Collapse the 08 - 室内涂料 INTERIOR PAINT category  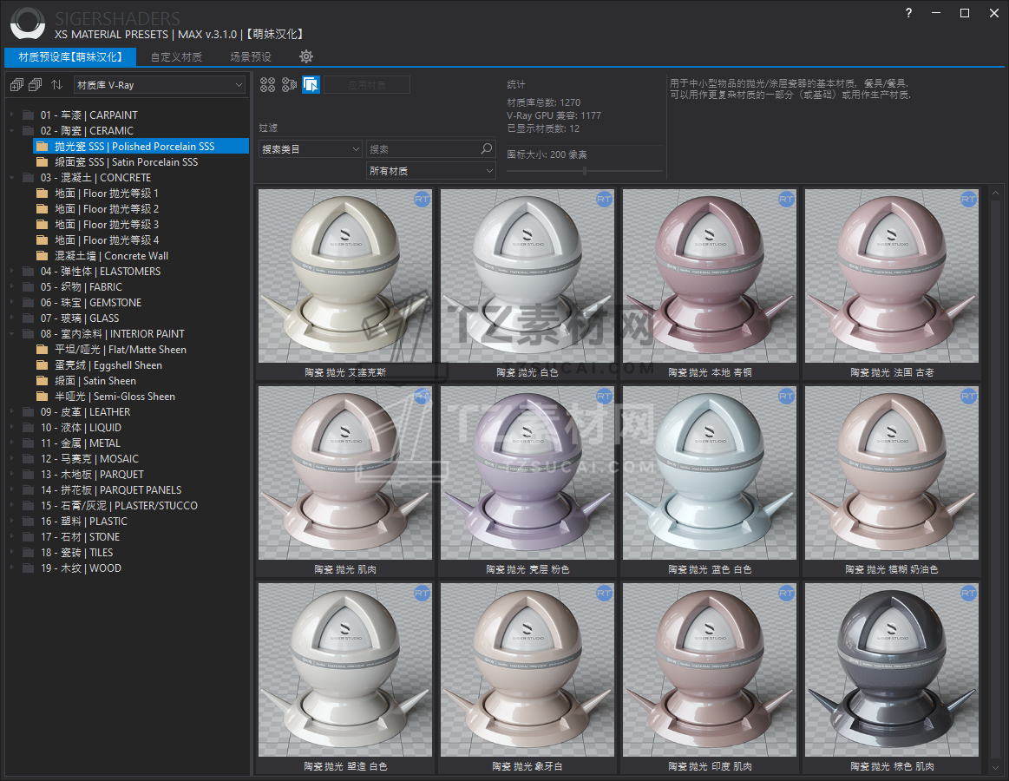click(x=11, y=333)
